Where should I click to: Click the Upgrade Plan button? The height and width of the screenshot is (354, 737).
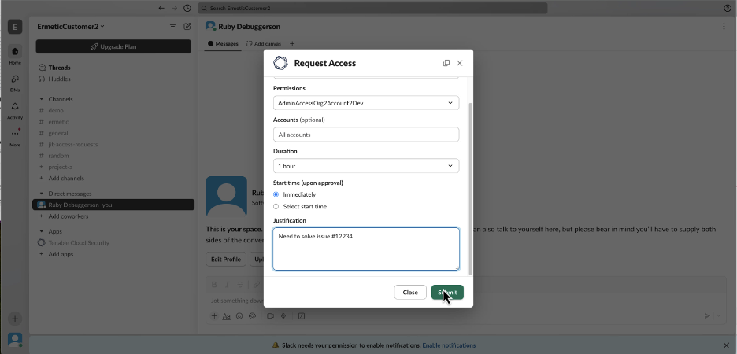point(113,46)
